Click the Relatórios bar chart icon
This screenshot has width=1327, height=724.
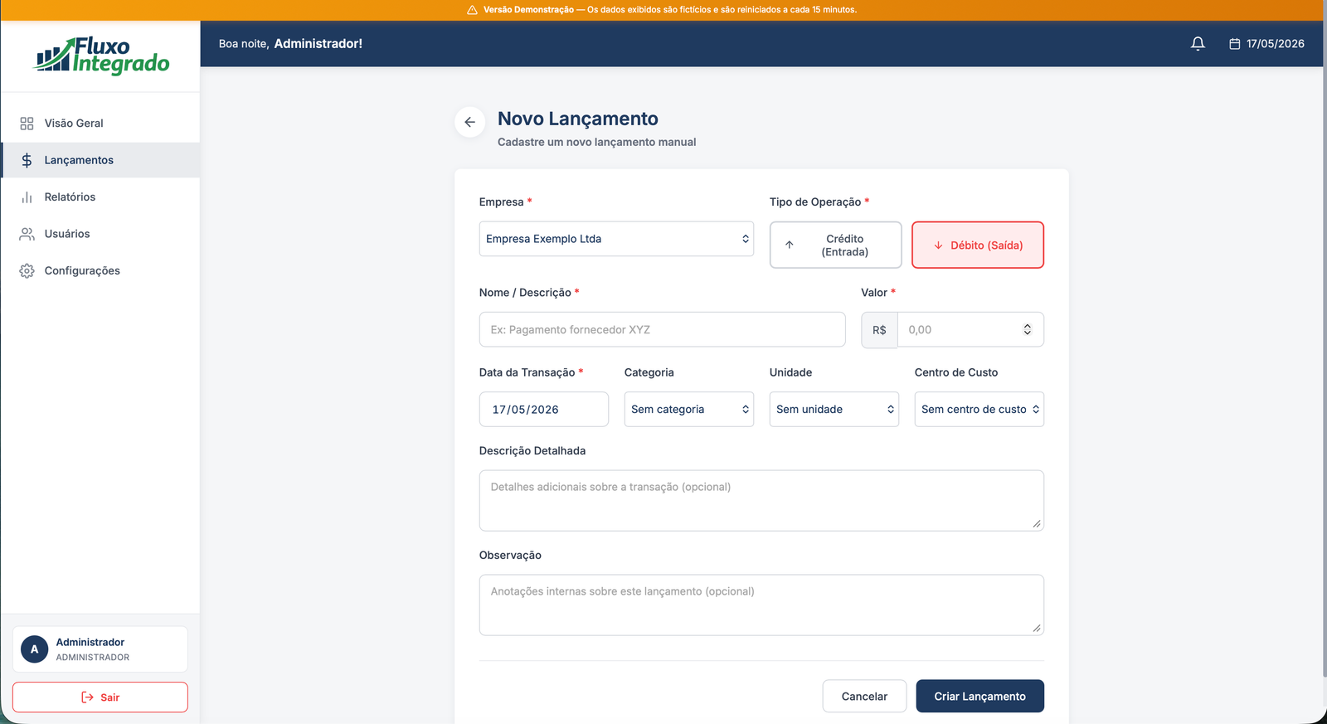point(27,197)
